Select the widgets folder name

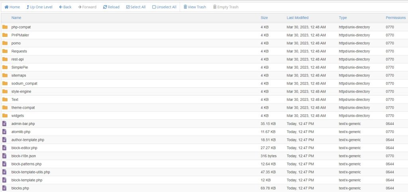pos(18,115)
